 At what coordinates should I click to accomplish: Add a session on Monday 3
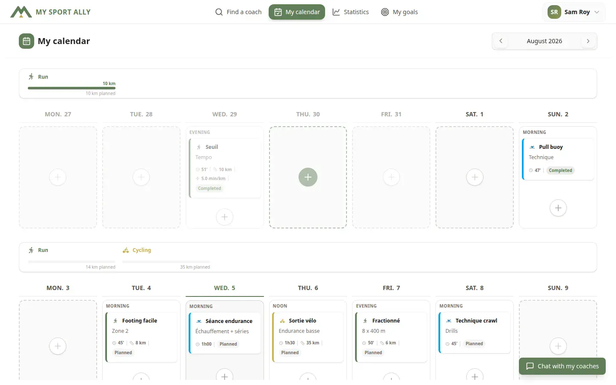(58, 346)
